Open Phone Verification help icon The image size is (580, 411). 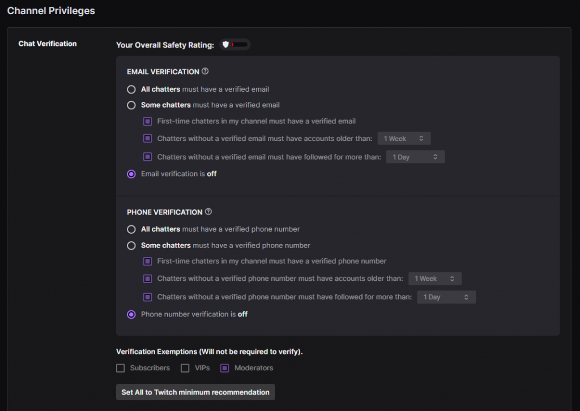pos(208,212)
